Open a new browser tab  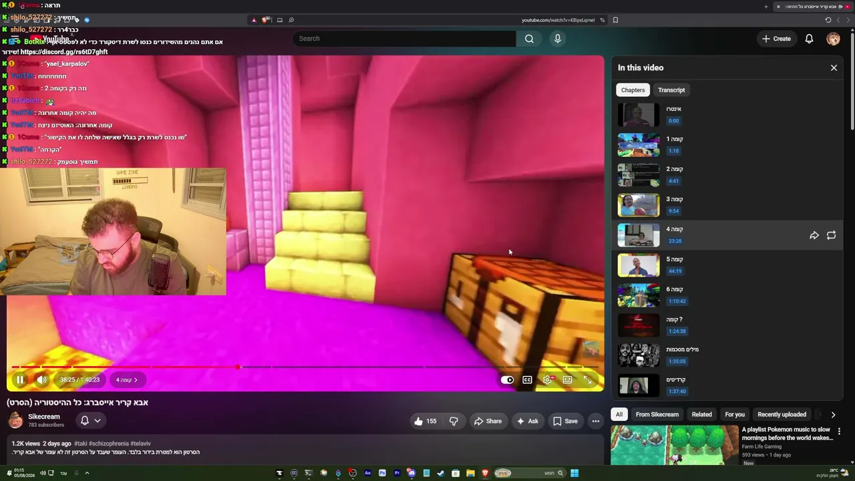point(765,7)
